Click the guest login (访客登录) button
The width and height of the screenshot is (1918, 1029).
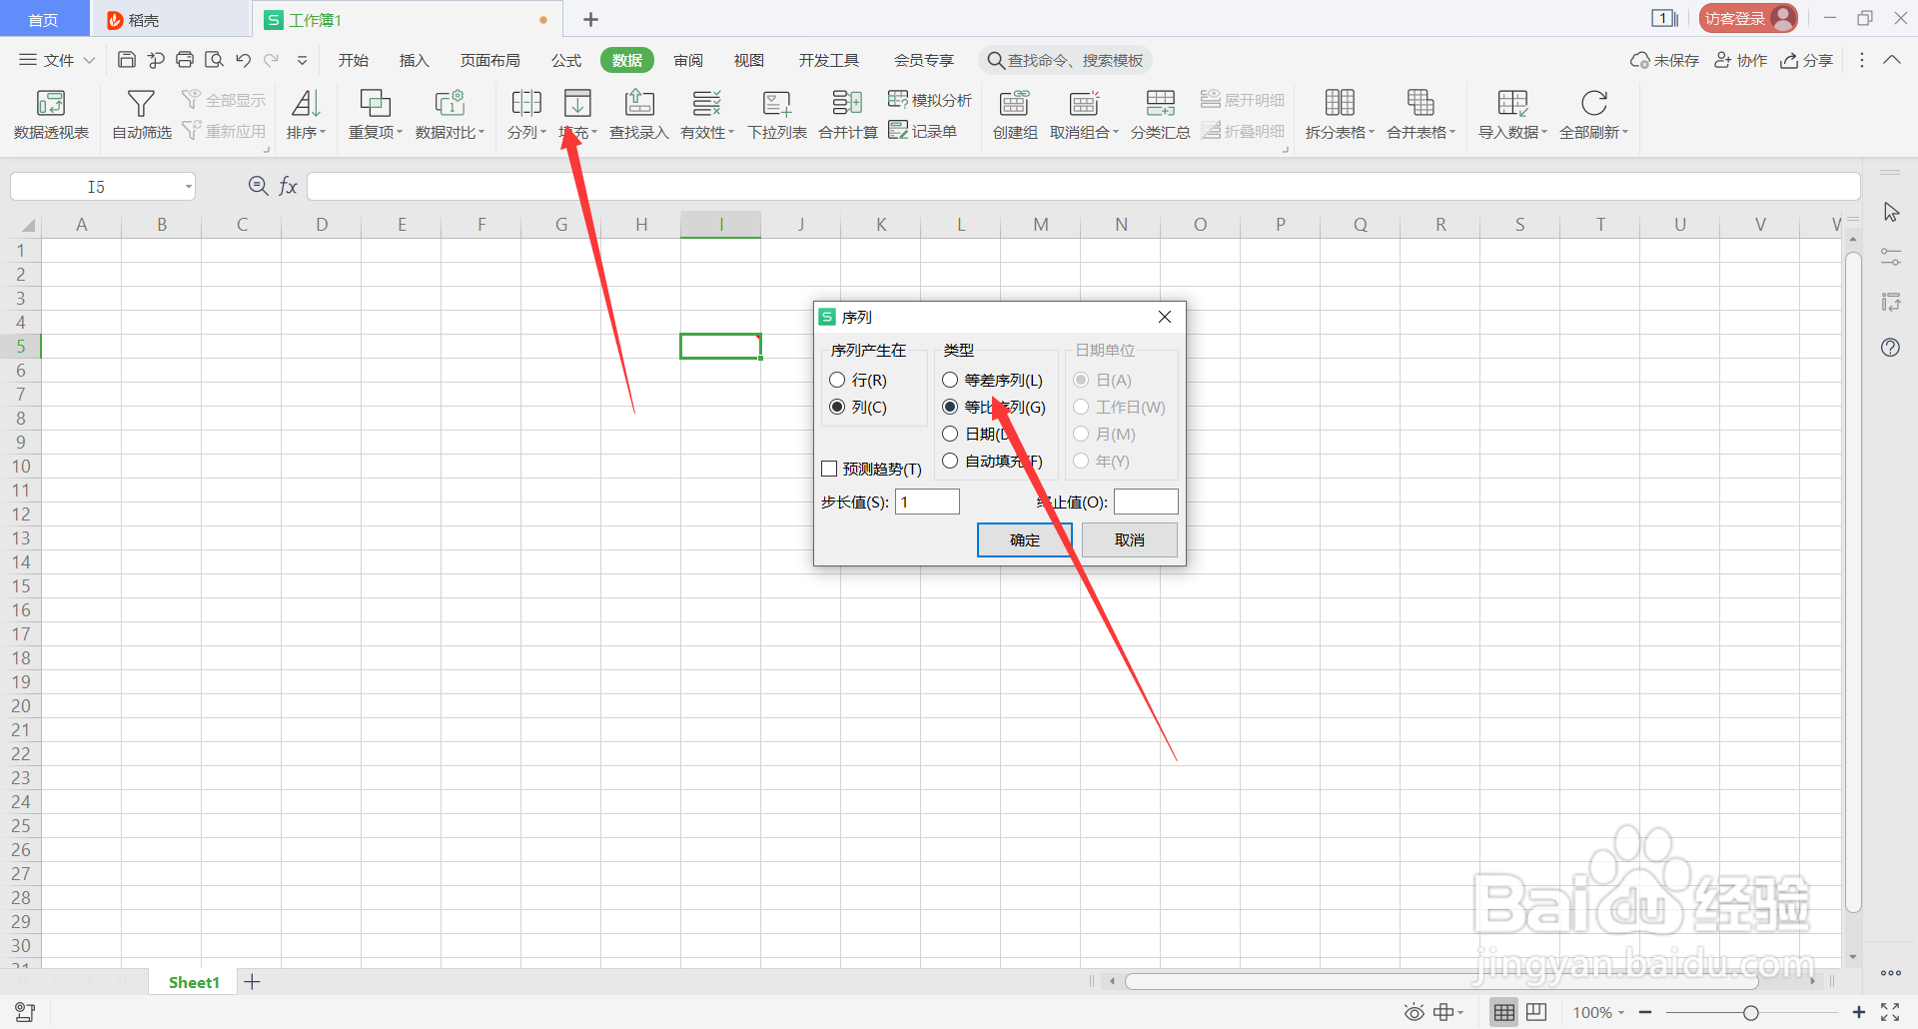tap(1747, 18)
